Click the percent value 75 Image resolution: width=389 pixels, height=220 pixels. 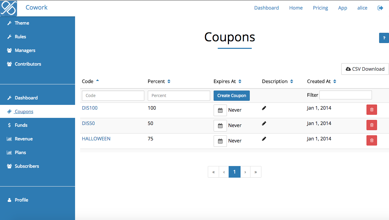click(150, 139)
